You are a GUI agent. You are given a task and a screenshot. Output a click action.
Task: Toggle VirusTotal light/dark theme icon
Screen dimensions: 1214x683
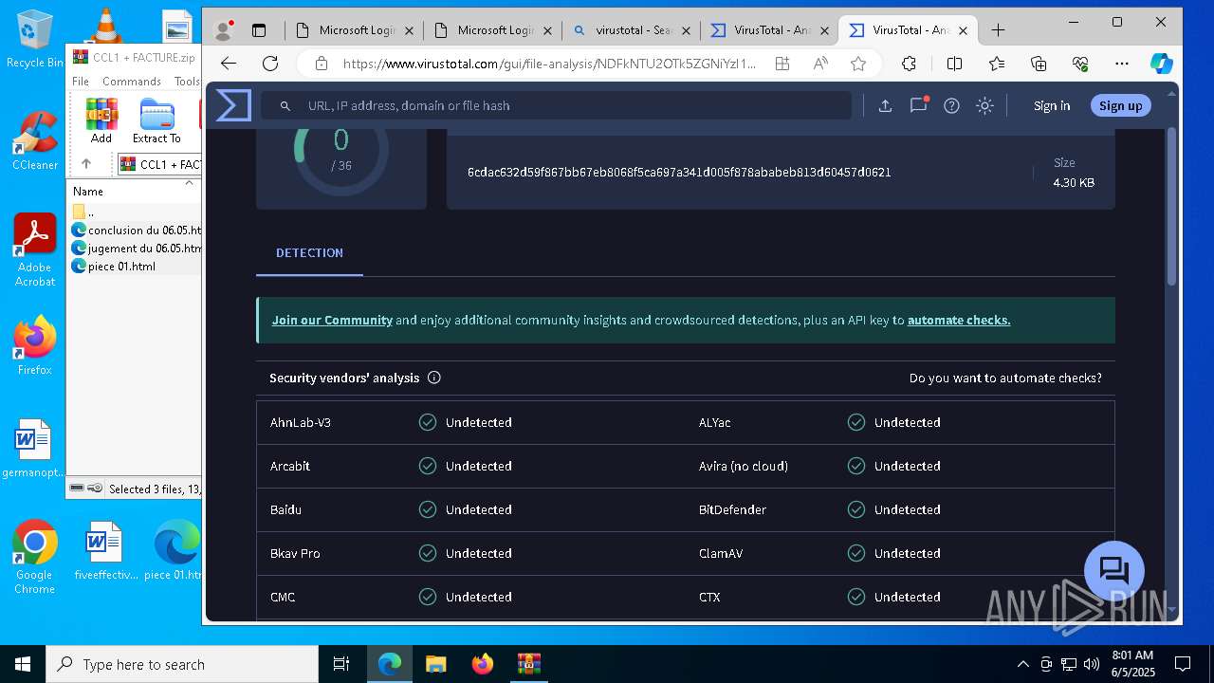tap(984, 105)
